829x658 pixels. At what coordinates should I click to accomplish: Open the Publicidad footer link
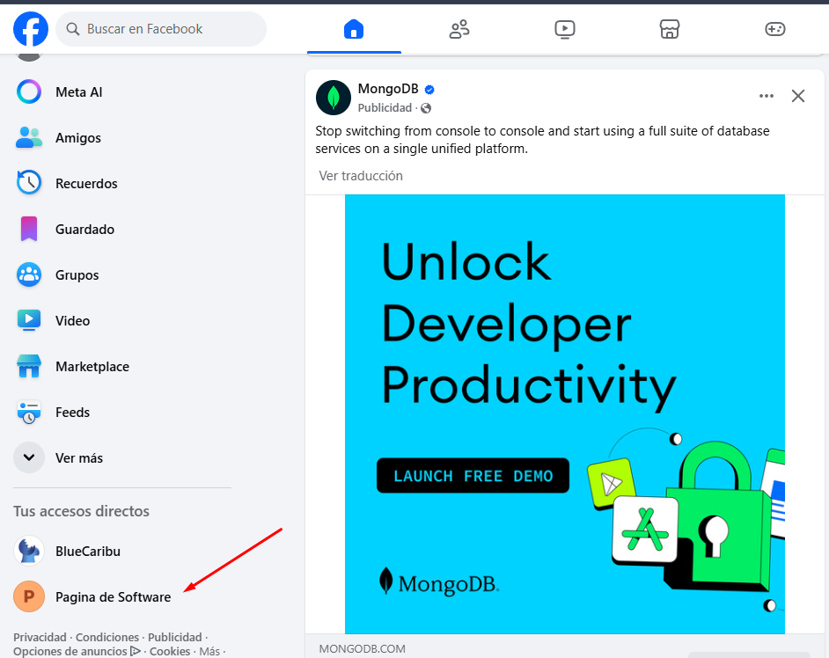coord(175,638)
